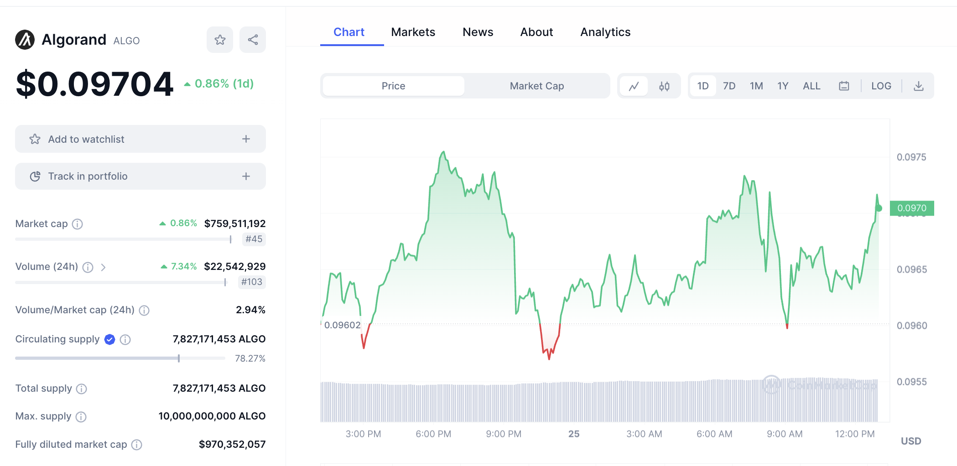This screenshot has width=957, height=466.
Task: Select the Market Cap chart toggle
Action: point(536,86)
